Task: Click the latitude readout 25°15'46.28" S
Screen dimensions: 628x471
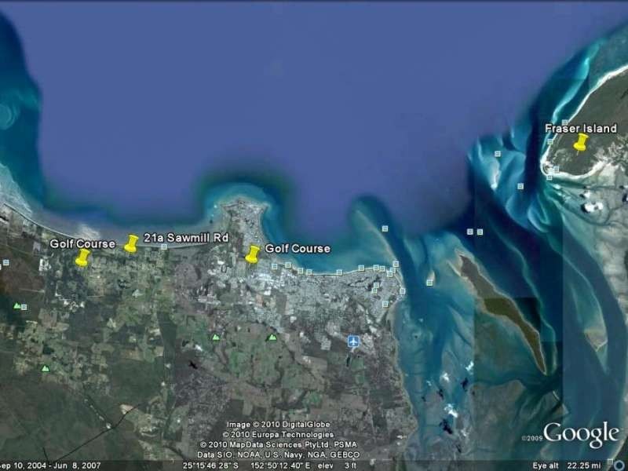Action: pyautogui.click(x=210, y=466)
